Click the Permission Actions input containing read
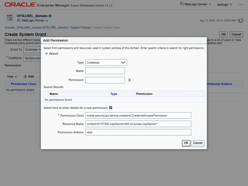The height and width of the screenshot is (186, 248). [138, 132]
